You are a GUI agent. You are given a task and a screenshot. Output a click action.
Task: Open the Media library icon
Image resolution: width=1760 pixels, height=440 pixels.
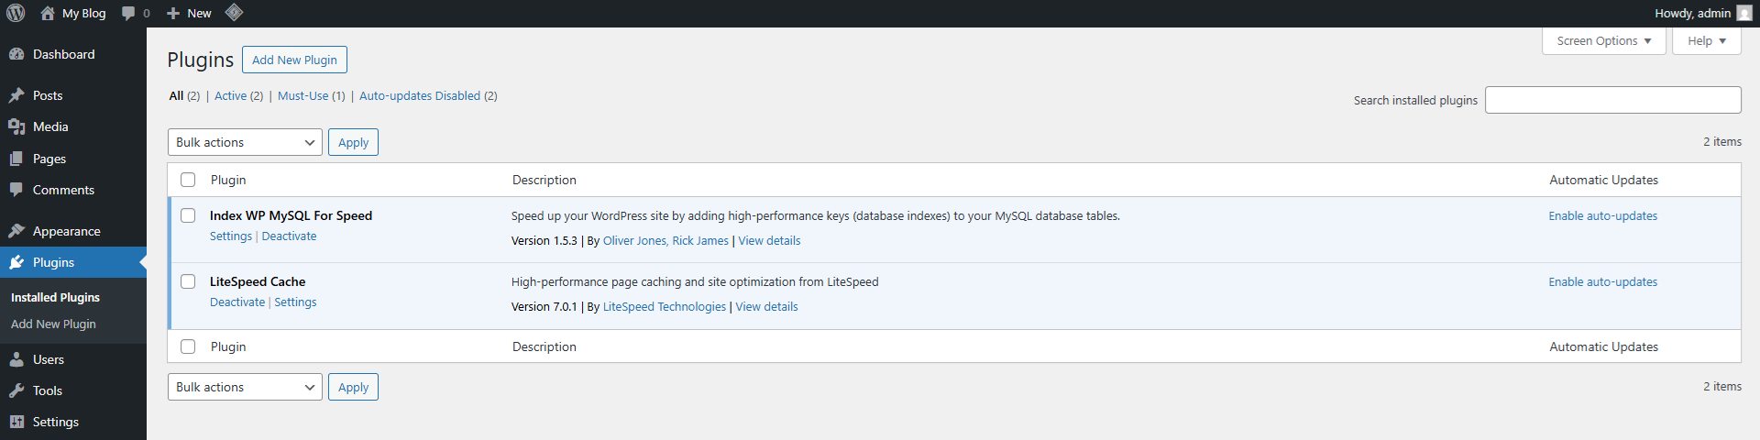16,126
